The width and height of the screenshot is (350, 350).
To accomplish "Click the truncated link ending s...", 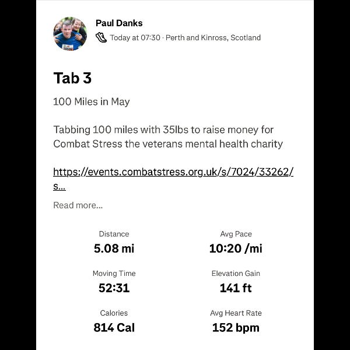I will pyautogui.click(x=60, y=187).
